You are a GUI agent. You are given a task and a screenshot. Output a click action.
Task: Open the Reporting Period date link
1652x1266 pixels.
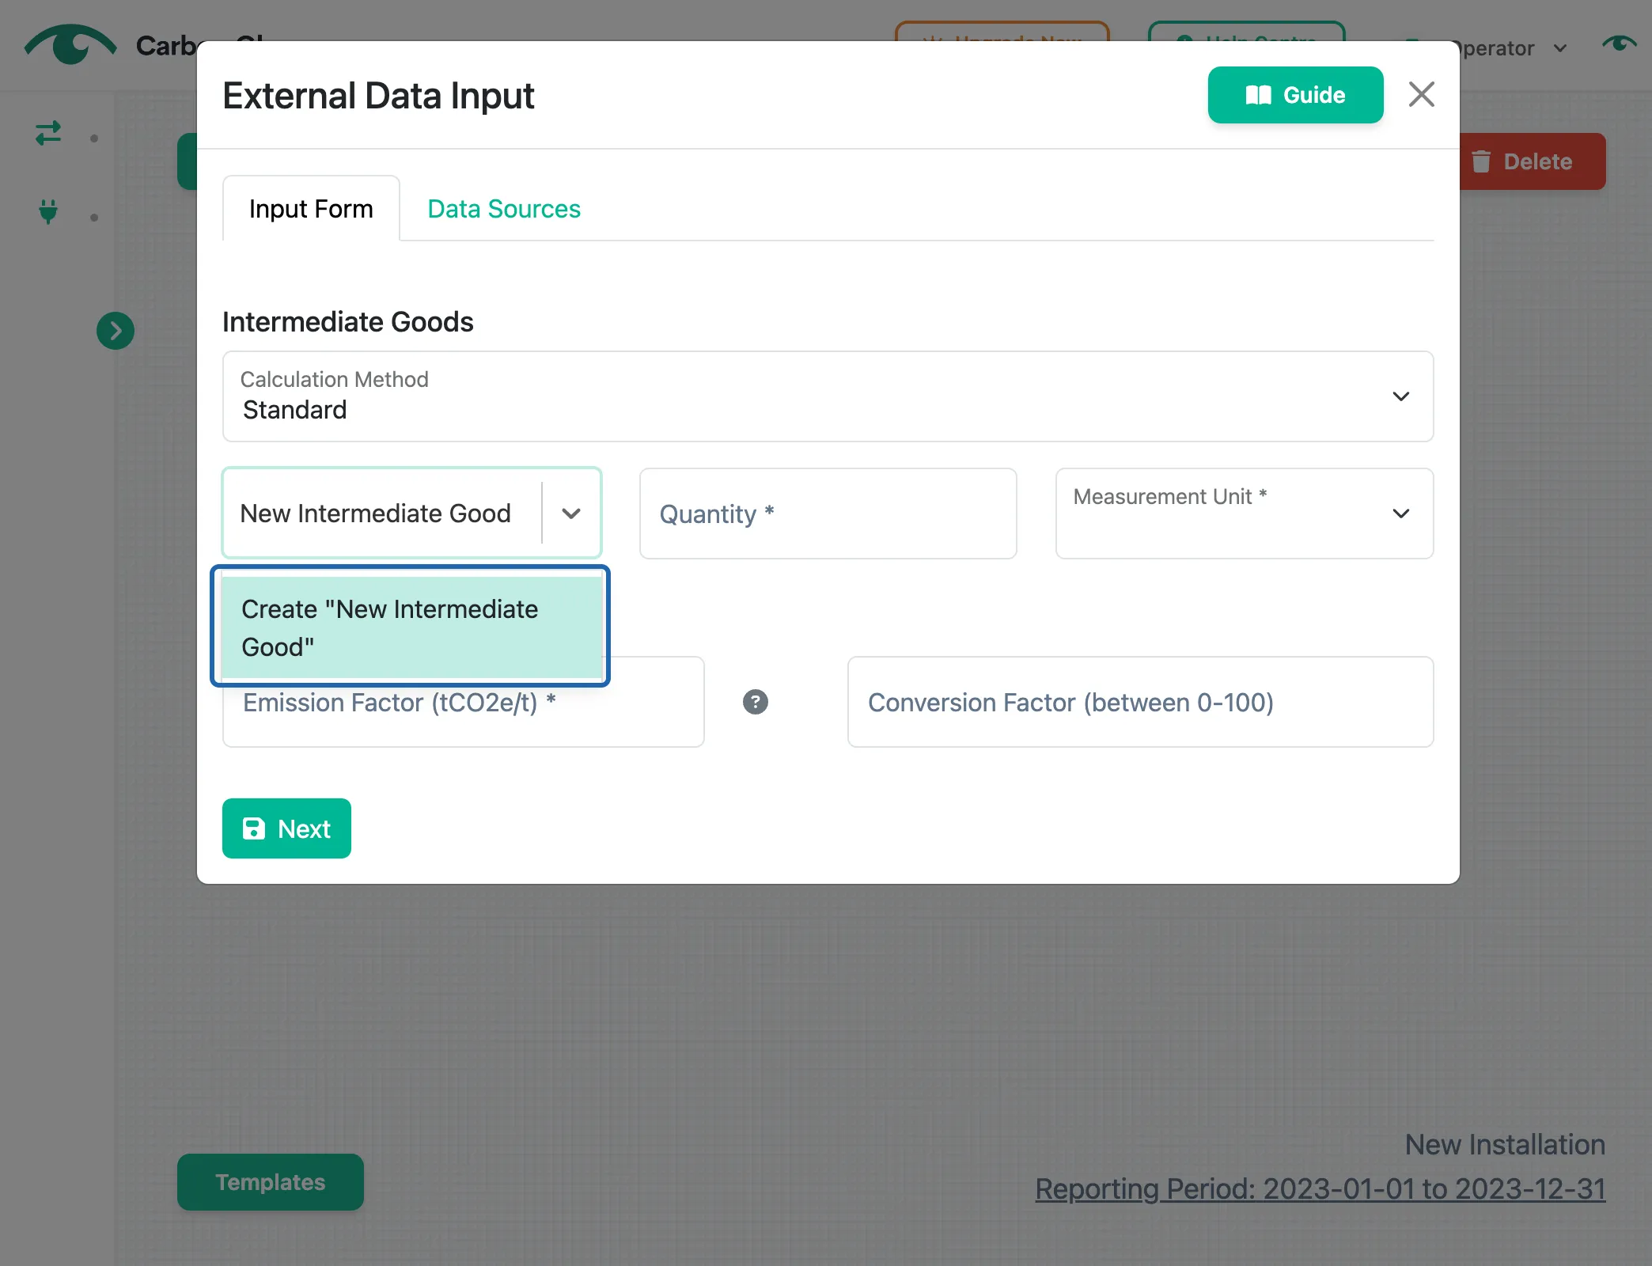point(1320,1188)
